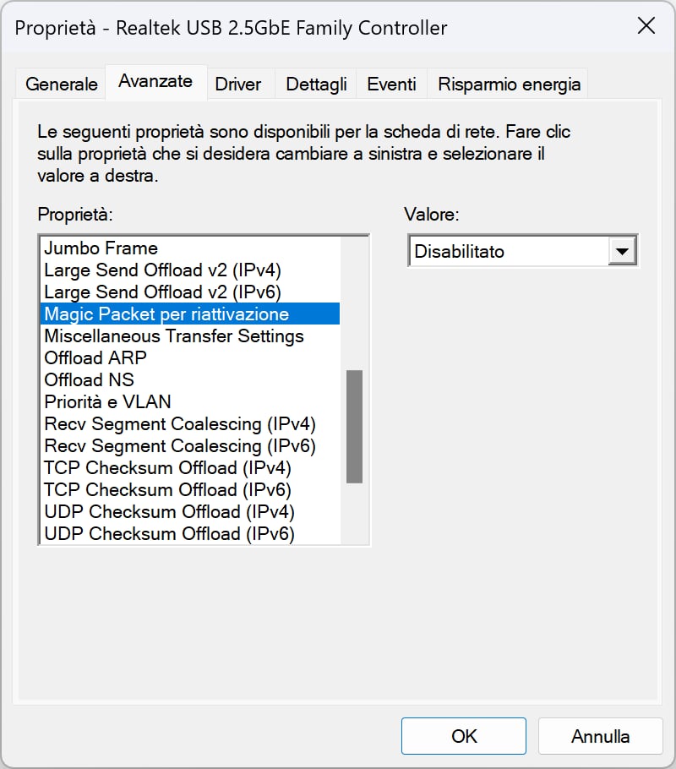Select Miscellaneous Transfer Settings property

tap(190, 336)
